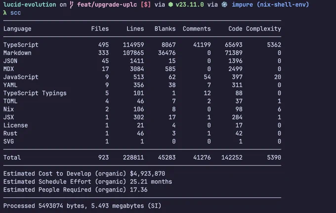This screenshot has width=336, height=213.
Task: Click the '[$]' git status indicator
Action: [146, 4]
